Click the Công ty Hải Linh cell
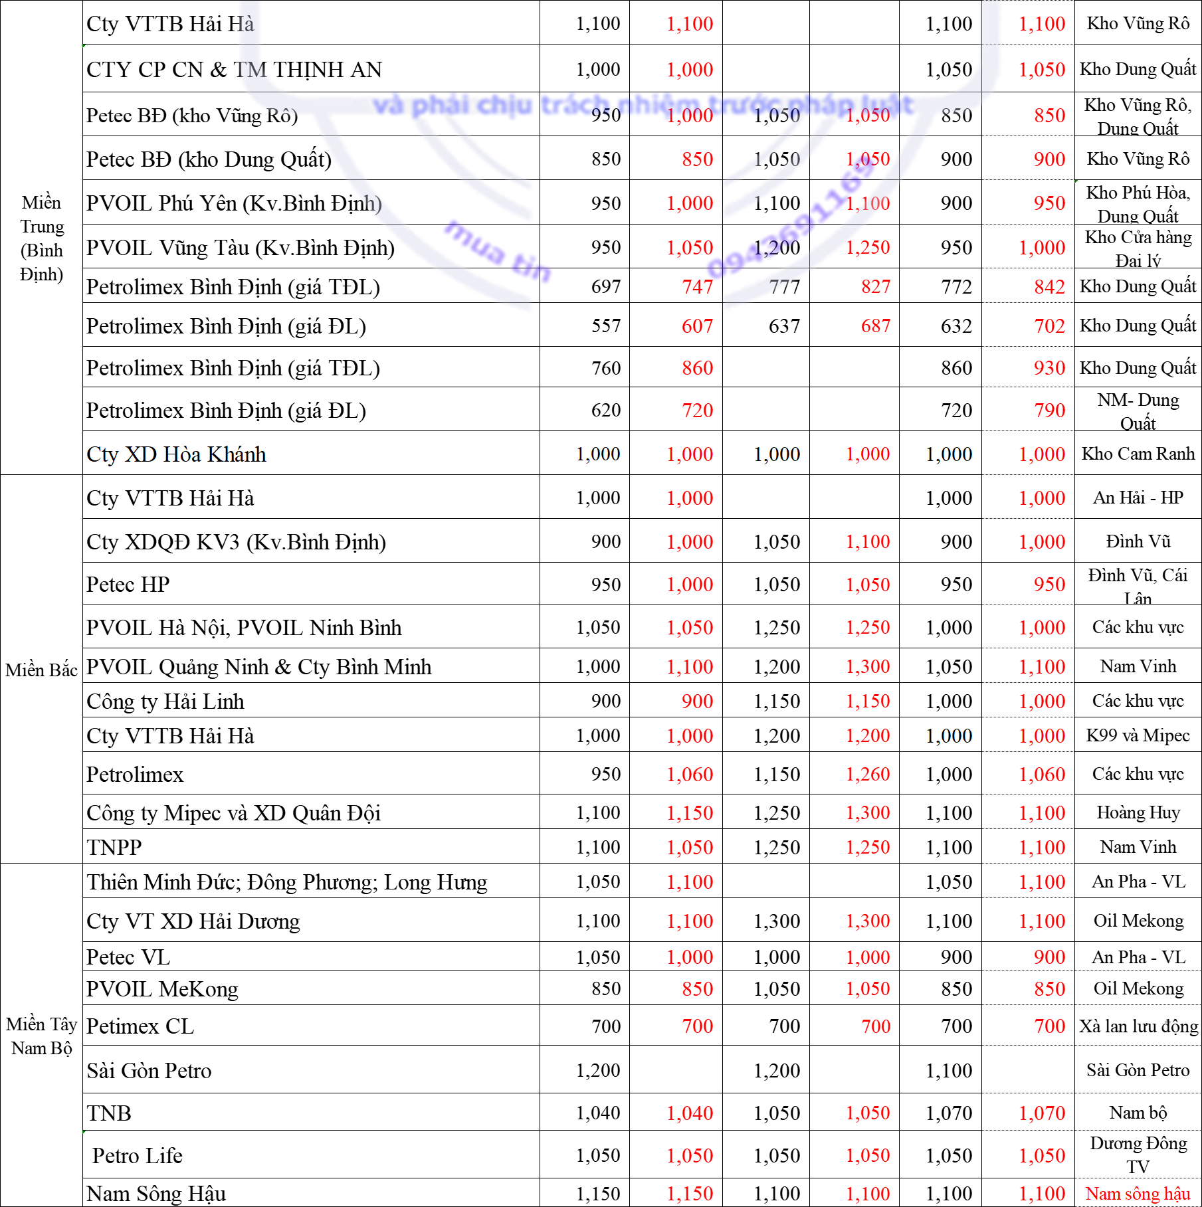Viewport: 1202px width, 1207px height. (x=311, y=701)
